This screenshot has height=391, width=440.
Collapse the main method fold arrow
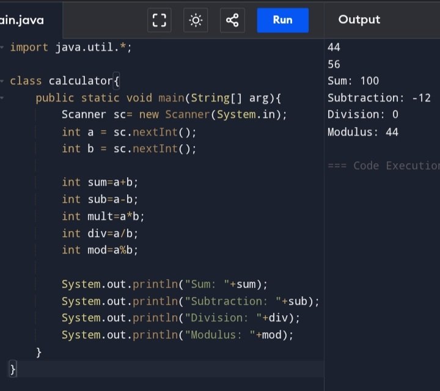coord(2,98)
